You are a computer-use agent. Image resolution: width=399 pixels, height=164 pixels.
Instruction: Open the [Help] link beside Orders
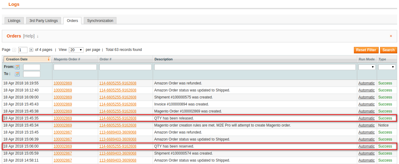[x=29, y=36]
